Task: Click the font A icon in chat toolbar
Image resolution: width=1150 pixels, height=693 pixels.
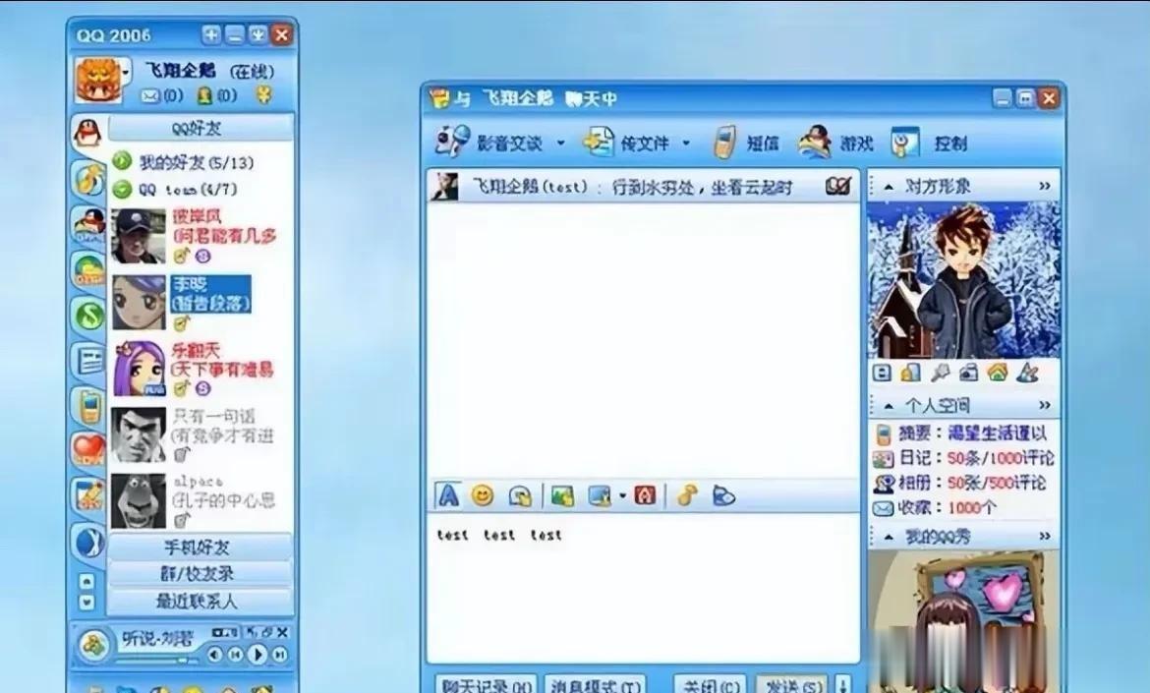Action: 448,495
